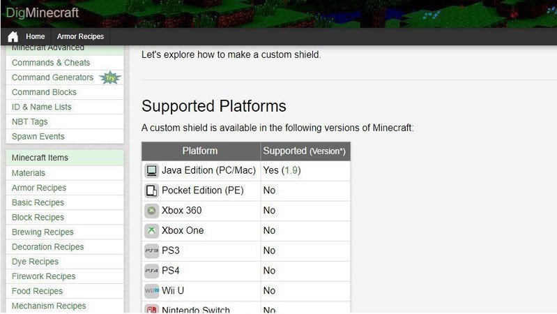Open Command Generators sidebar link

tap(52, 77)
